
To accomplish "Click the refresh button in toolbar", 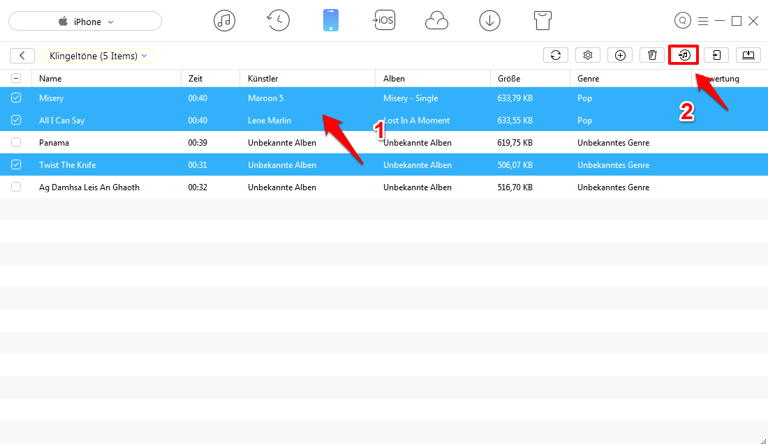I will [x=556, y=55].
